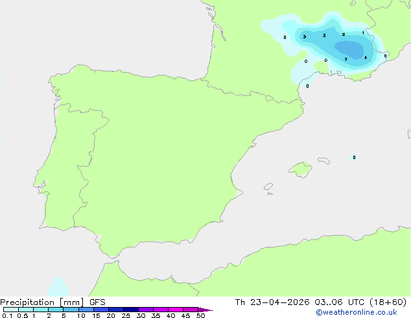Choose the 10 mm legend color swatch

pyautogui.click(x=86, y=310)
